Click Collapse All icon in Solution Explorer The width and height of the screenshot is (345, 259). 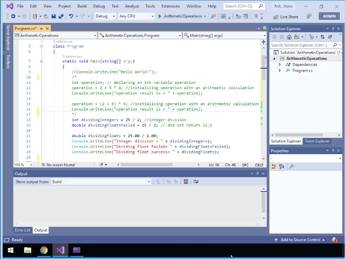point(330,37)
